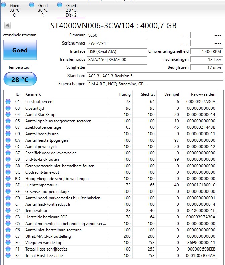Image resolution: width=225 pixels, height=265 pixels.
Task: Click status icon for nood-parkeeracties row
Action: tap(8, 198)
